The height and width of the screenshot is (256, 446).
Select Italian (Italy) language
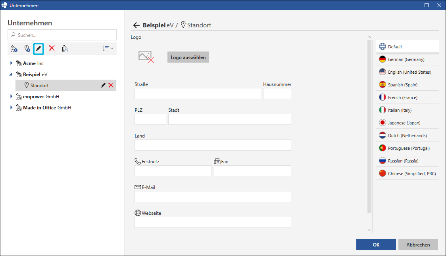(408, 110)
